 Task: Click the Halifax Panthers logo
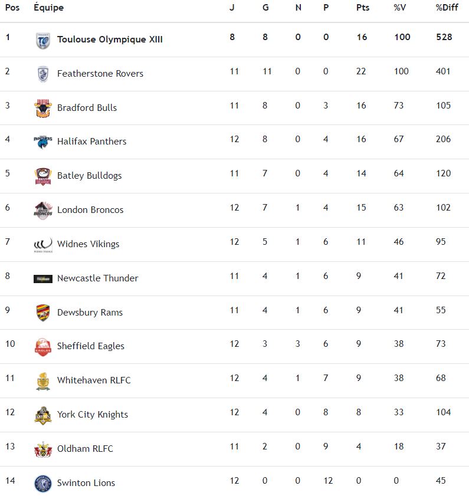[43, 142]
